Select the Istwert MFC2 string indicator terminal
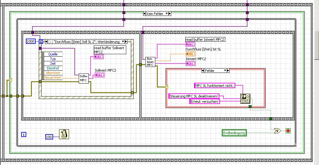 [x=190, y=64]
